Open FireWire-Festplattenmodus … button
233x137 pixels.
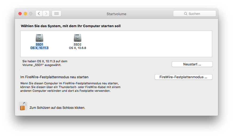point(183,77)
